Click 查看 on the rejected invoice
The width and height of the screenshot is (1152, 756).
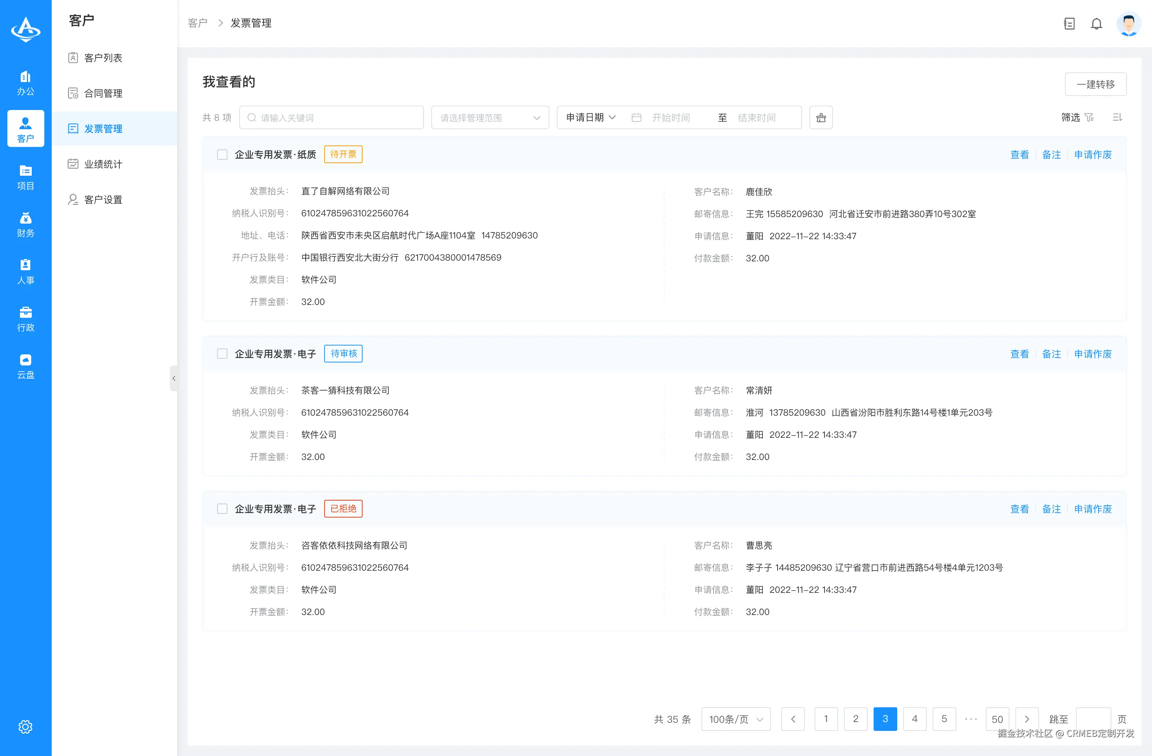pos(1019,509)
